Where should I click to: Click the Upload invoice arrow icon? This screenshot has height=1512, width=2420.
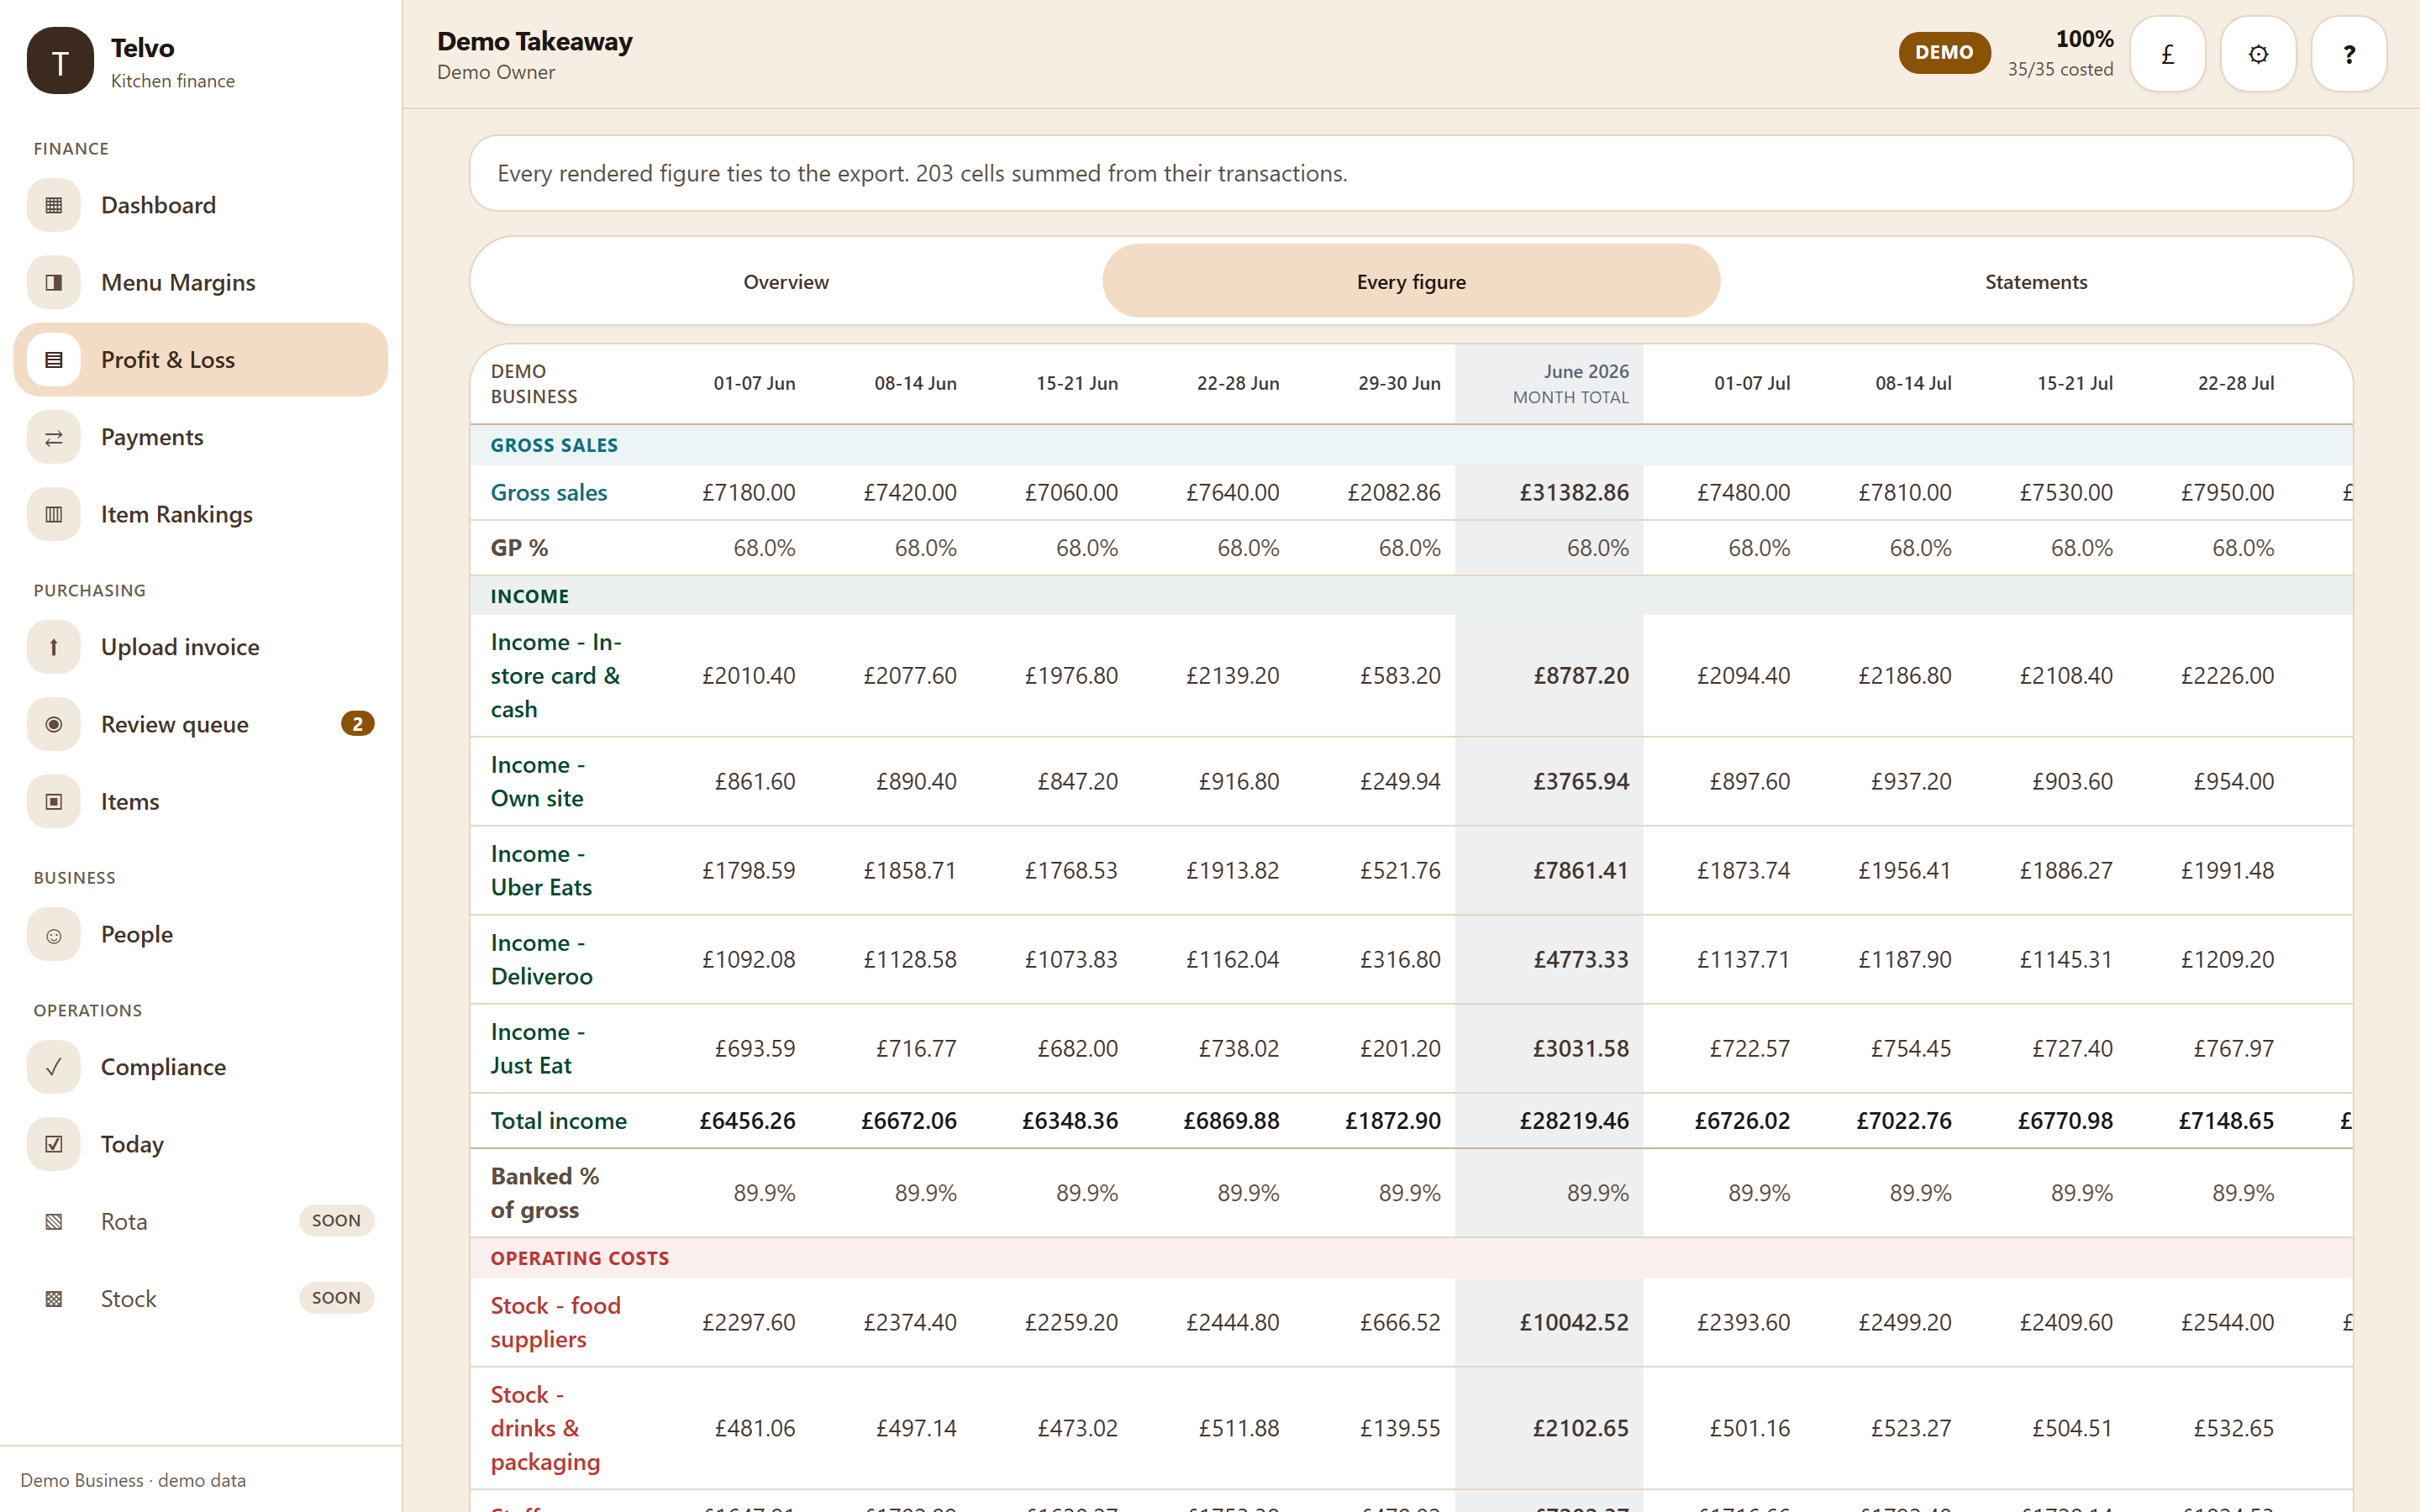(54, 647)
